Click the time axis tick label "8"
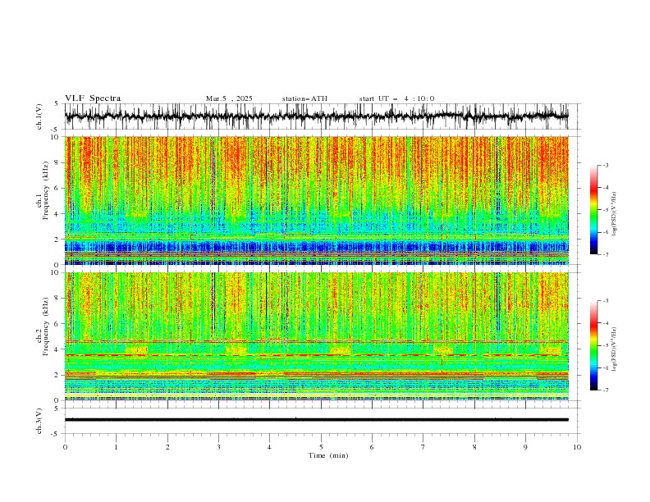 (x=474, y=447)
